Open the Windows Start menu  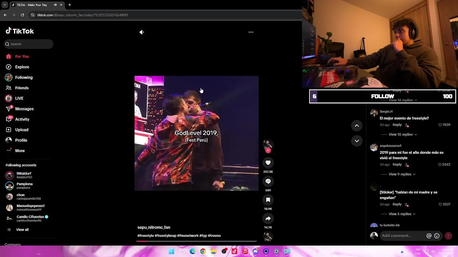click(x=171, y=251)
